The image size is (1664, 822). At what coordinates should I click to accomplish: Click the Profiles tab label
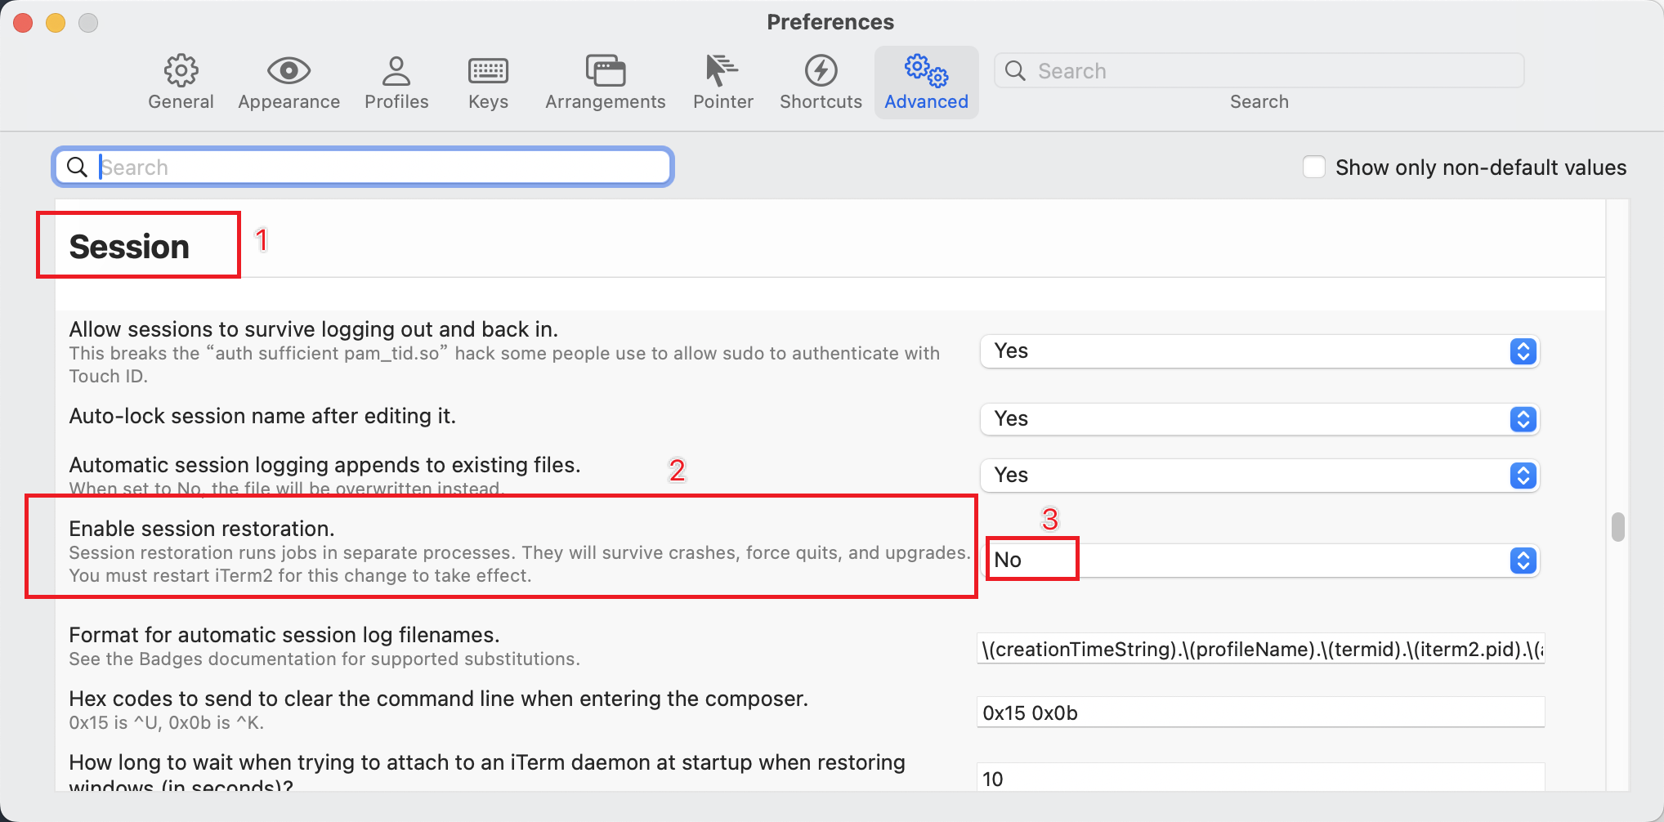point(396,101)
